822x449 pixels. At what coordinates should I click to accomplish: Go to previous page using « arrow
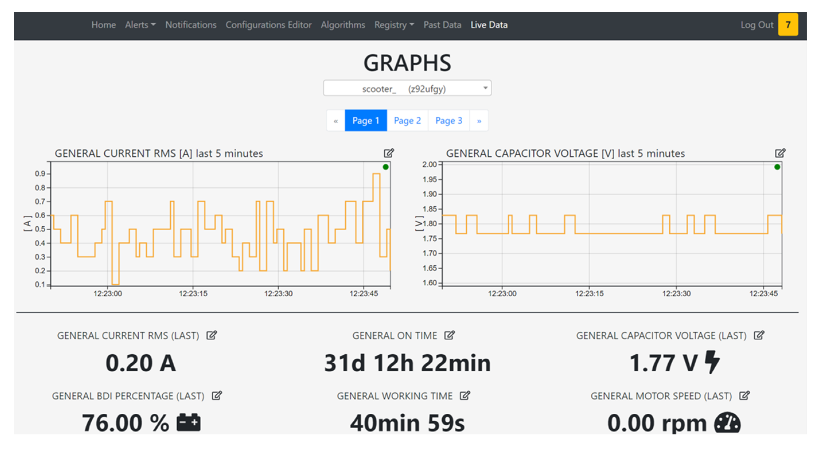[336, 121]
